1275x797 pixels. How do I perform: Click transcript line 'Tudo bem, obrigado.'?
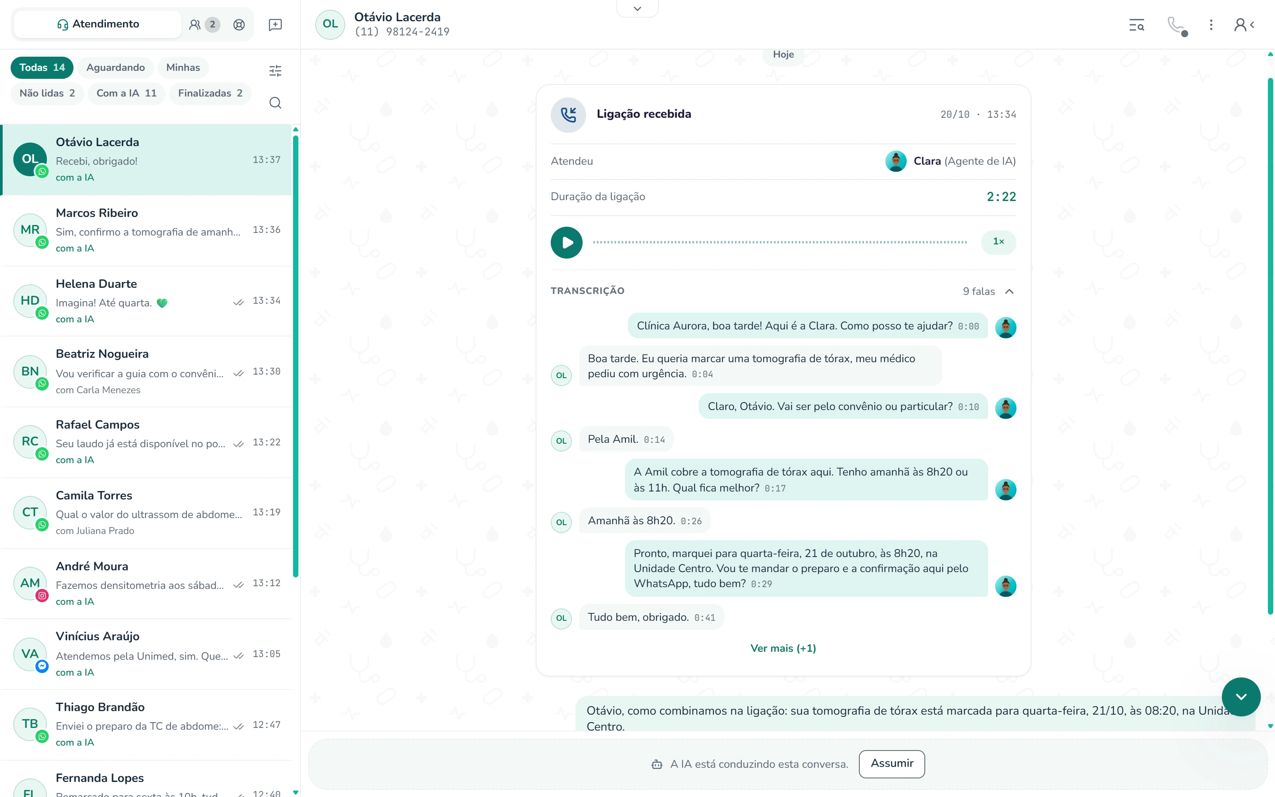651,617
